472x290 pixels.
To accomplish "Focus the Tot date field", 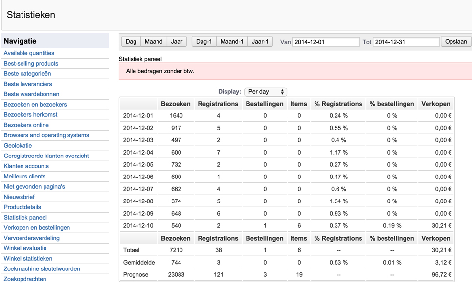I will pyautogui.click(x=406, y=42).
